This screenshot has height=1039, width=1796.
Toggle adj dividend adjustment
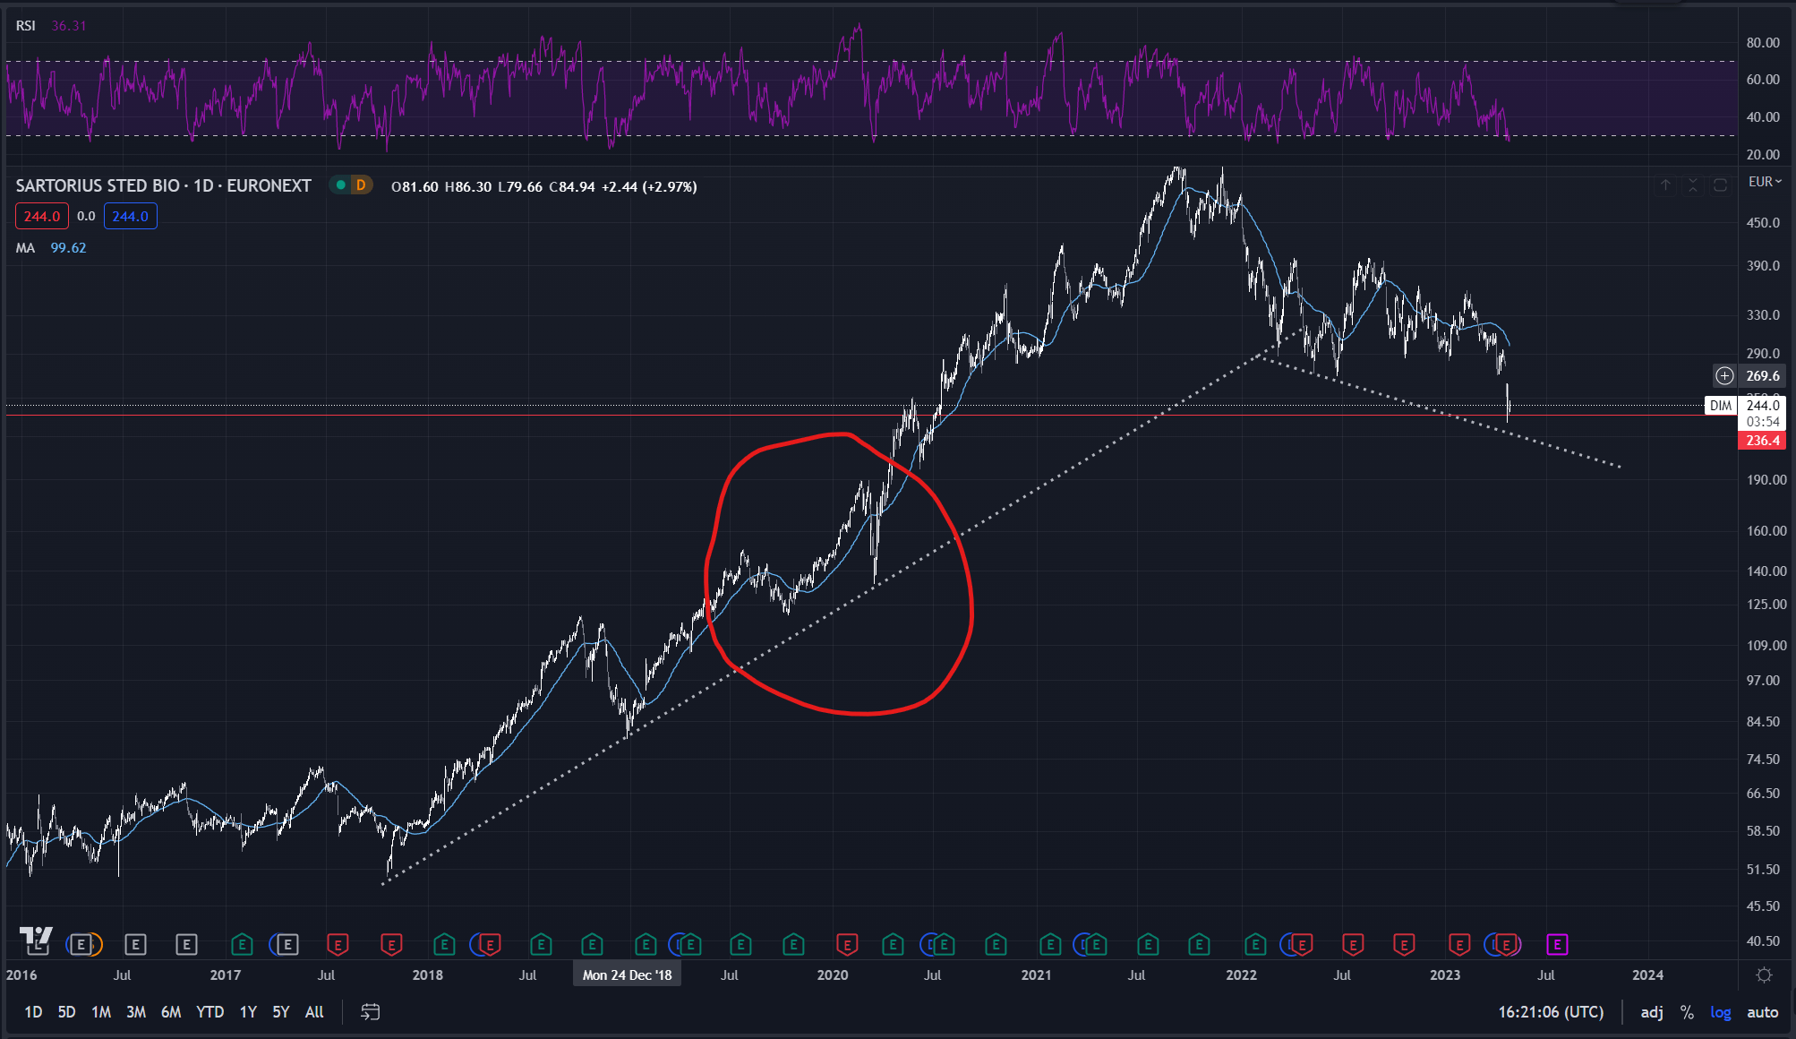[x=1652, y=1012]
